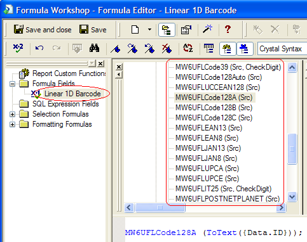This screenshot has height=242, width=307.
Task: Click the function list scroll down arrow
Action: (x=292, y=197)
